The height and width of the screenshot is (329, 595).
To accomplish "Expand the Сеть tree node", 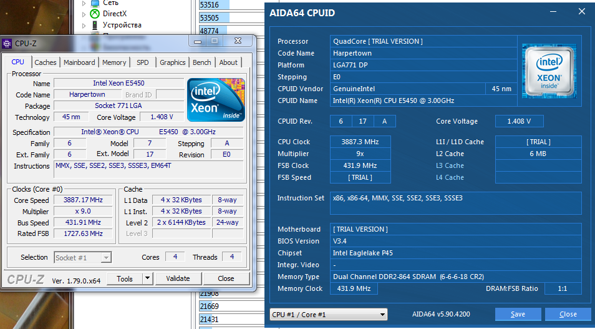I will [84, 3].
